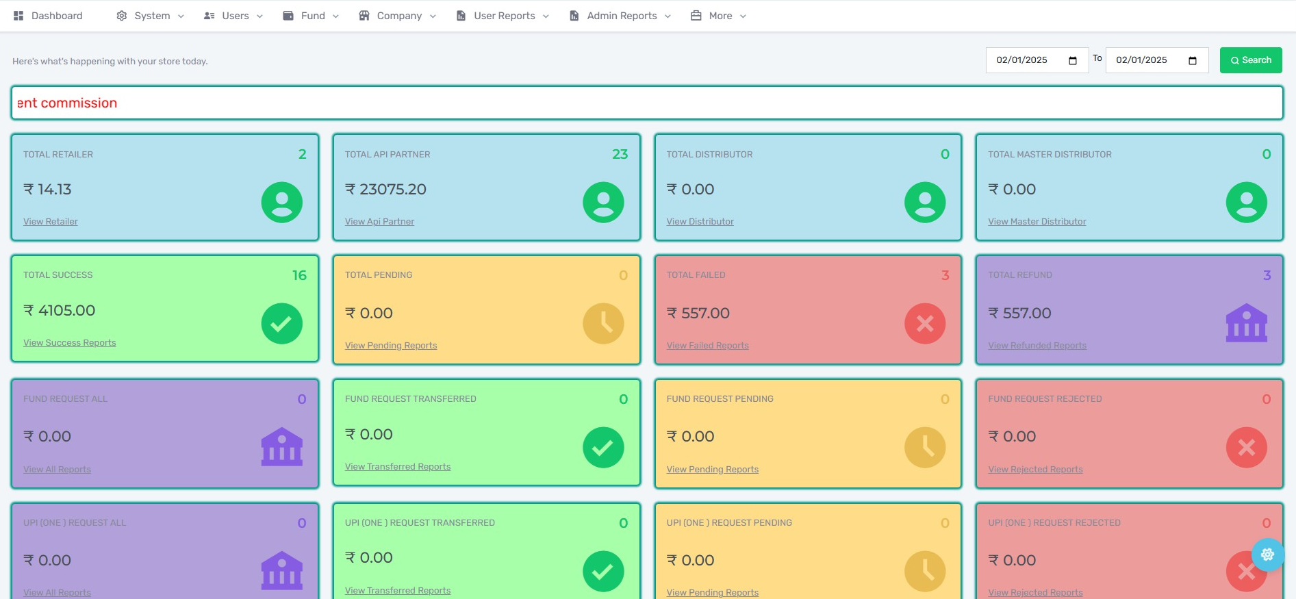This screenshot has width=1296, height=599.
Task: Click the Fund Request Rejected cross icon
Action: pos(1247,447)
